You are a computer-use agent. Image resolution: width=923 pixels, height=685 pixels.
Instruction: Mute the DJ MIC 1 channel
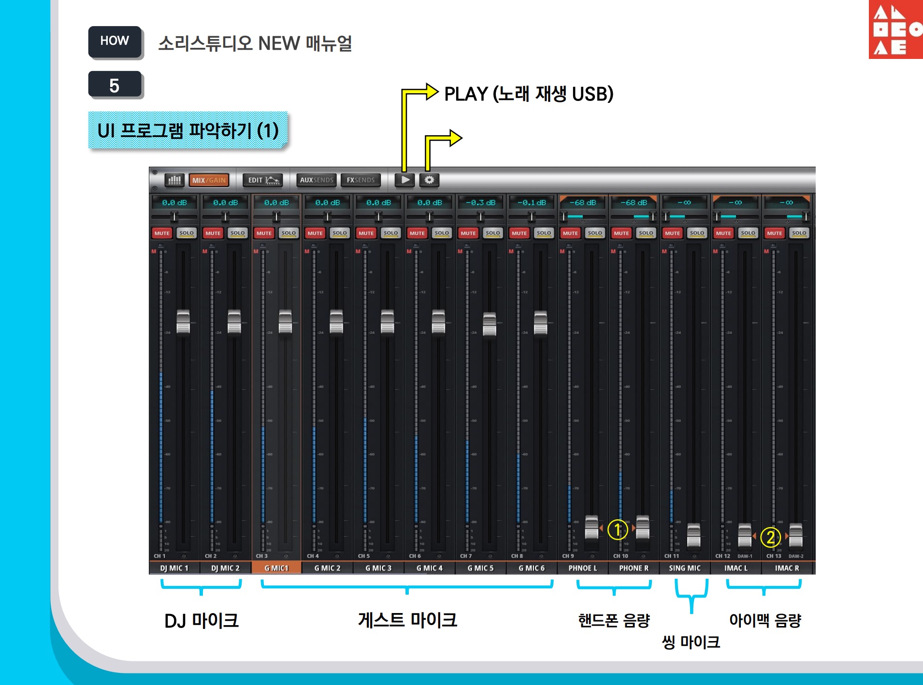[x=162, y=233]
